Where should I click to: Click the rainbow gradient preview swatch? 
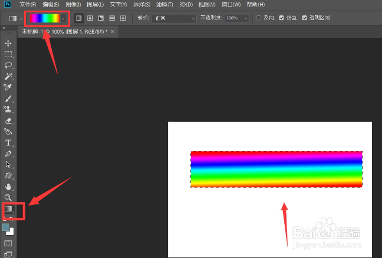[45, 18]
